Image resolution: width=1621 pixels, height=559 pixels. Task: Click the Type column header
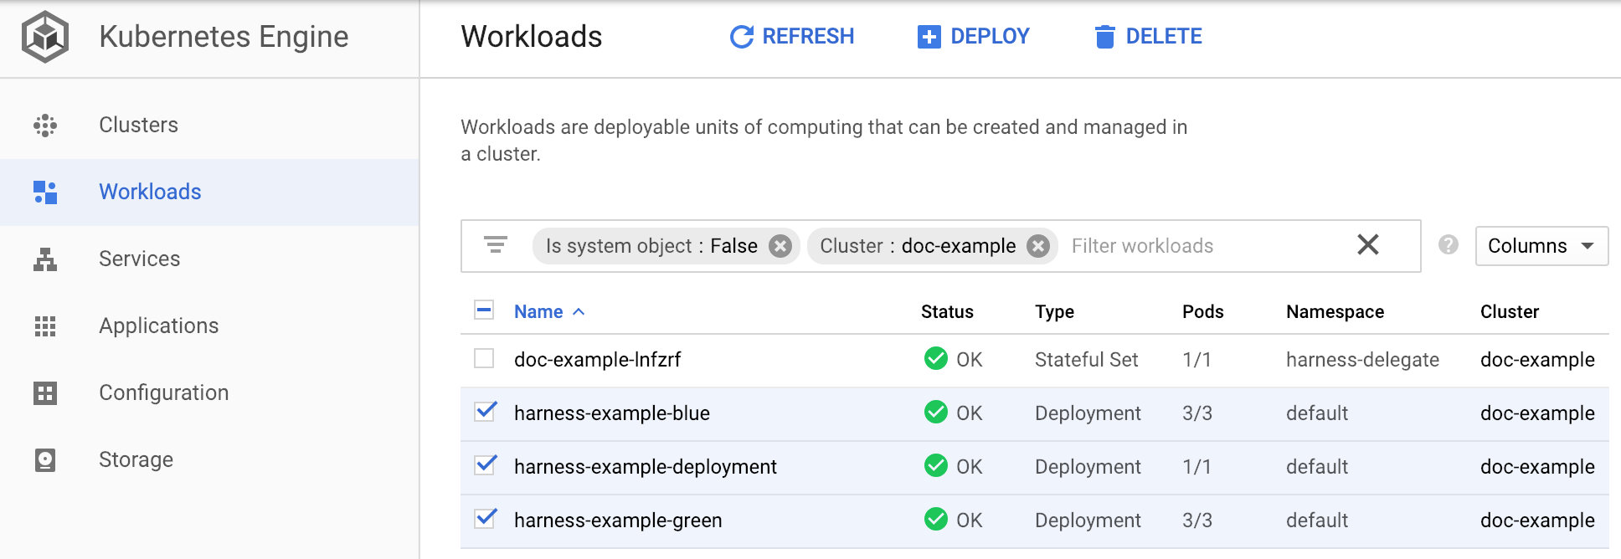1054,312
